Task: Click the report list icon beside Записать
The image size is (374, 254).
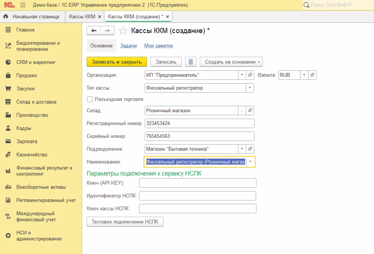Action: [190, 62]
